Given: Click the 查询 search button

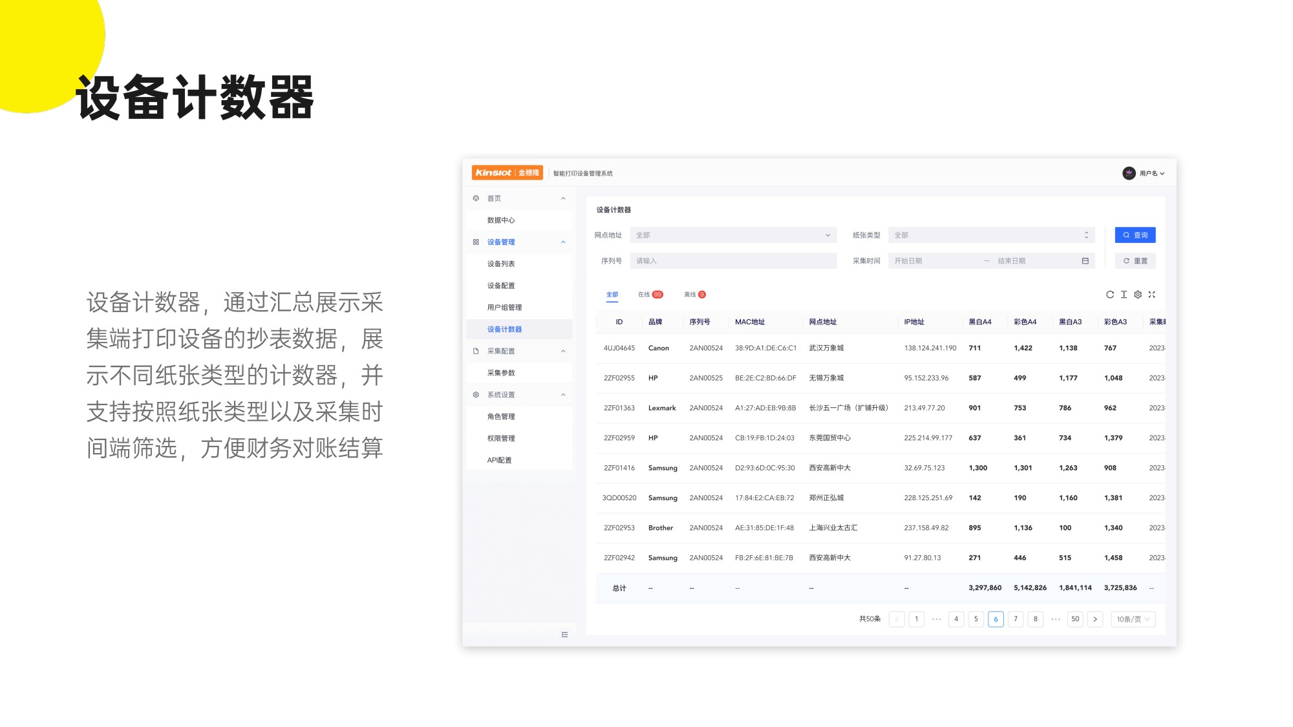Looking at the screenshot, I should (x=1135, y=235).
